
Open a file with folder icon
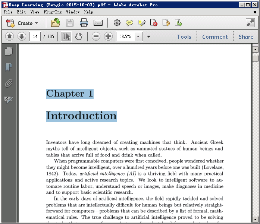click(x=56, y=23)
